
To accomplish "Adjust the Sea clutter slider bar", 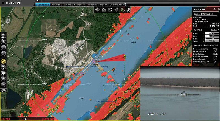I will (212, 36).
